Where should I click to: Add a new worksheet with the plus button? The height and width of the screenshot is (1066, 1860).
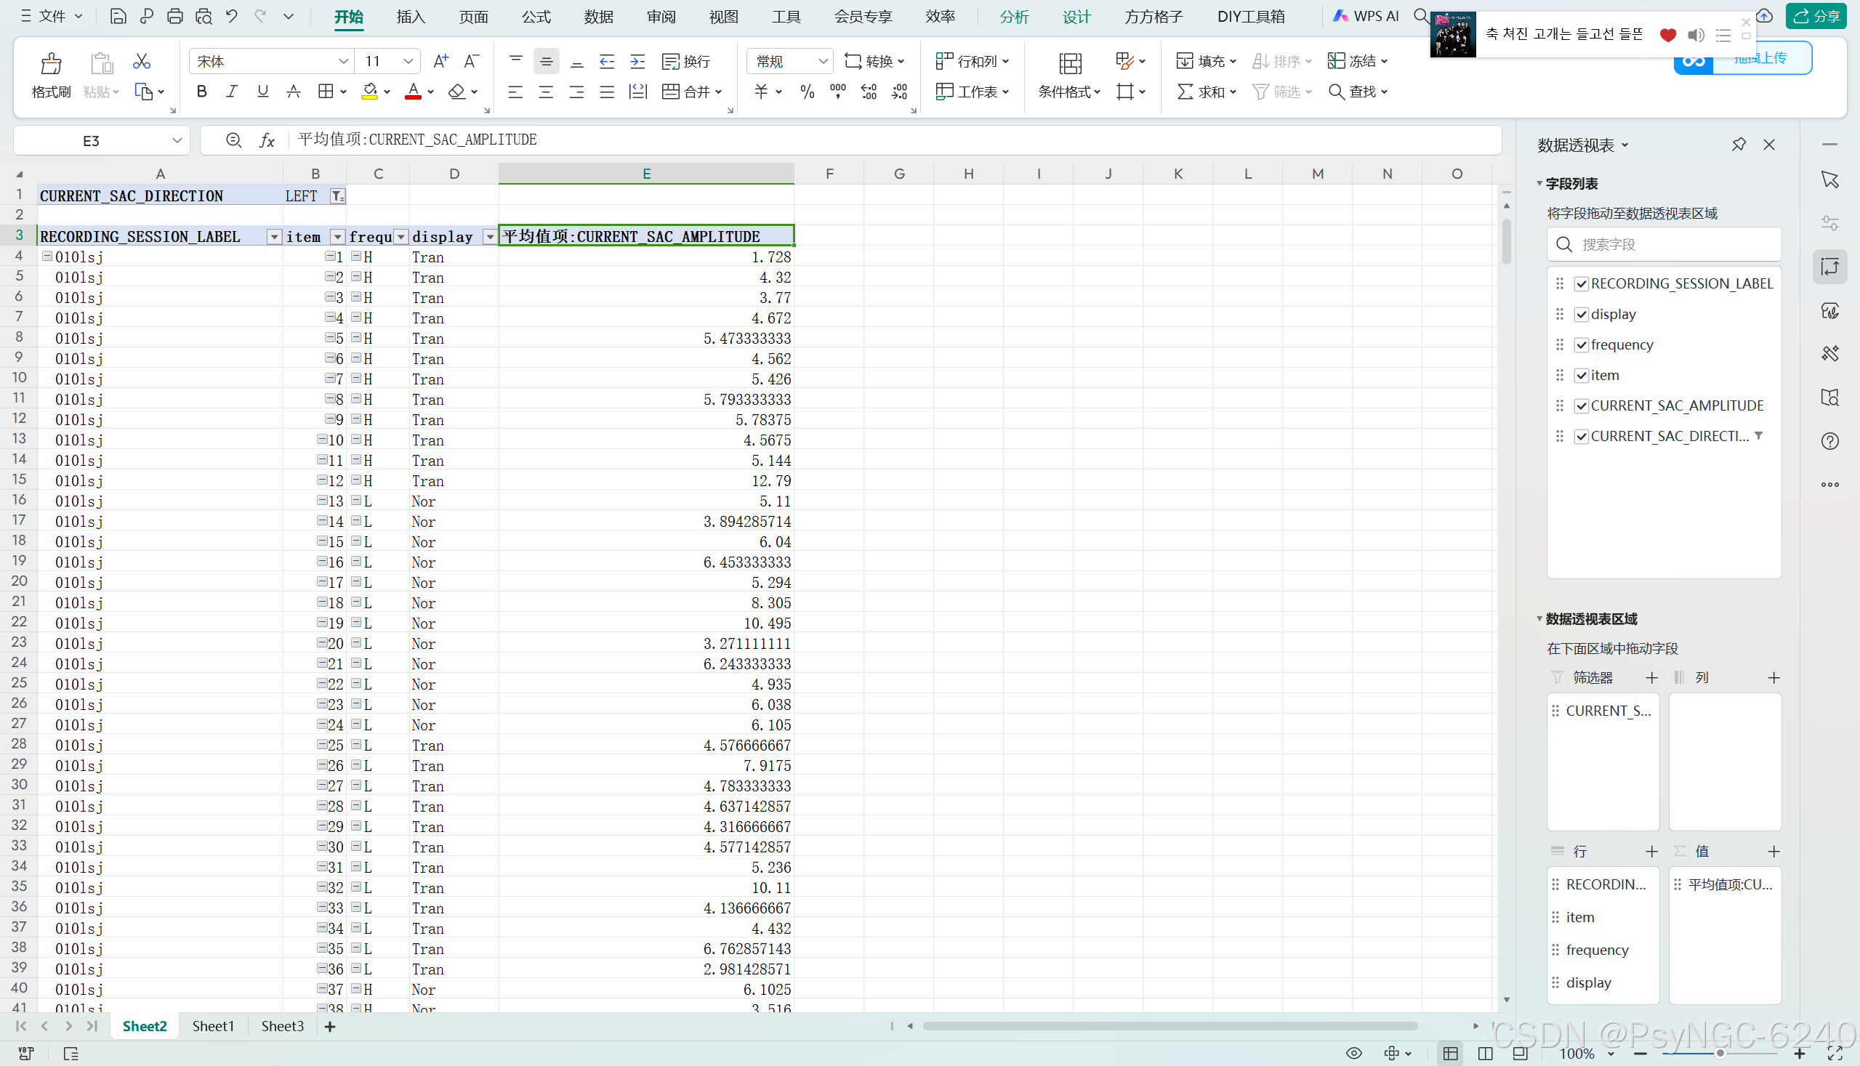point(329,1027)
